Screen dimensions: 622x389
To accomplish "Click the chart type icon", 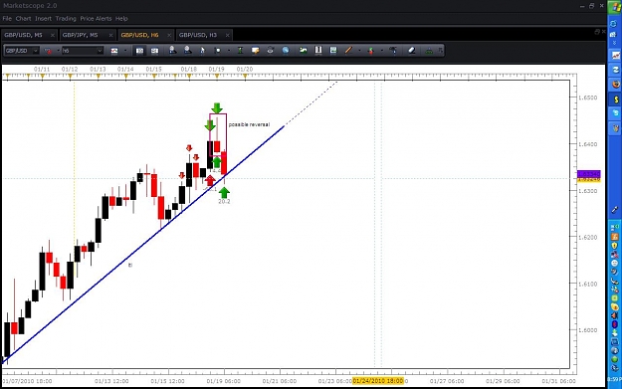I will point(114,51).
